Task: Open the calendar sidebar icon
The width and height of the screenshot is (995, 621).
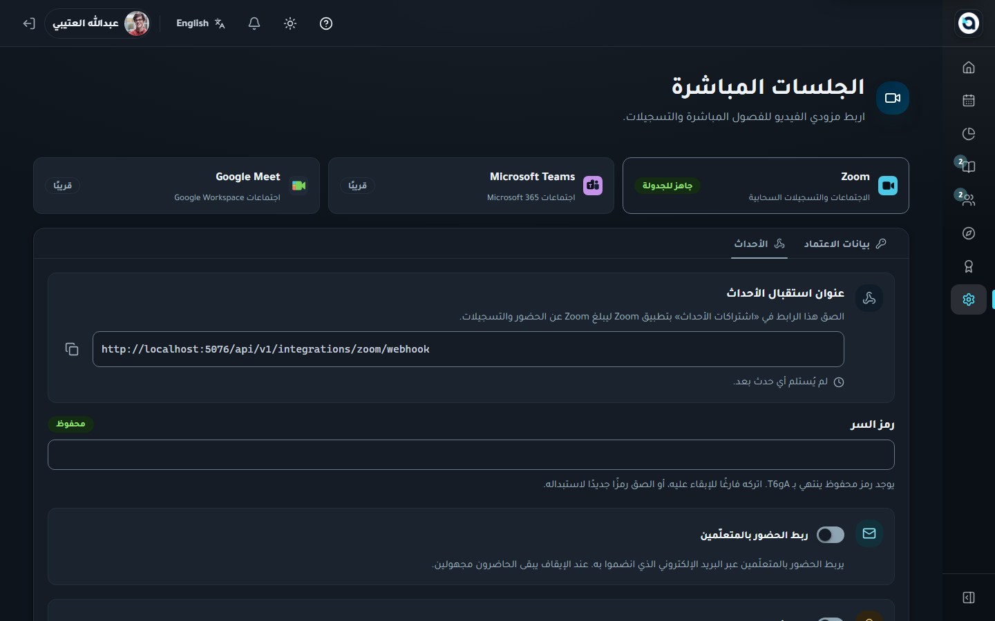Action: [969, 100]
